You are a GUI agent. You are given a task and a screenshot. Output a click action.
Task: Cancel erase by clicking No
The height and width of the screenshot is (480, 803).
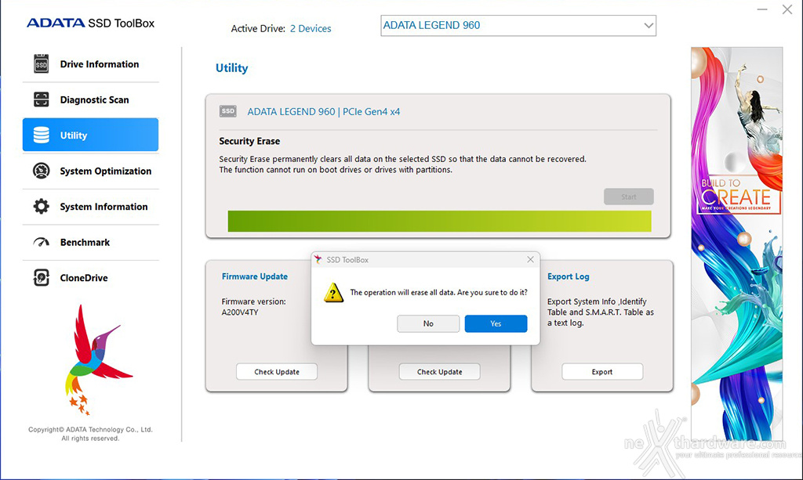pos(428,323)
